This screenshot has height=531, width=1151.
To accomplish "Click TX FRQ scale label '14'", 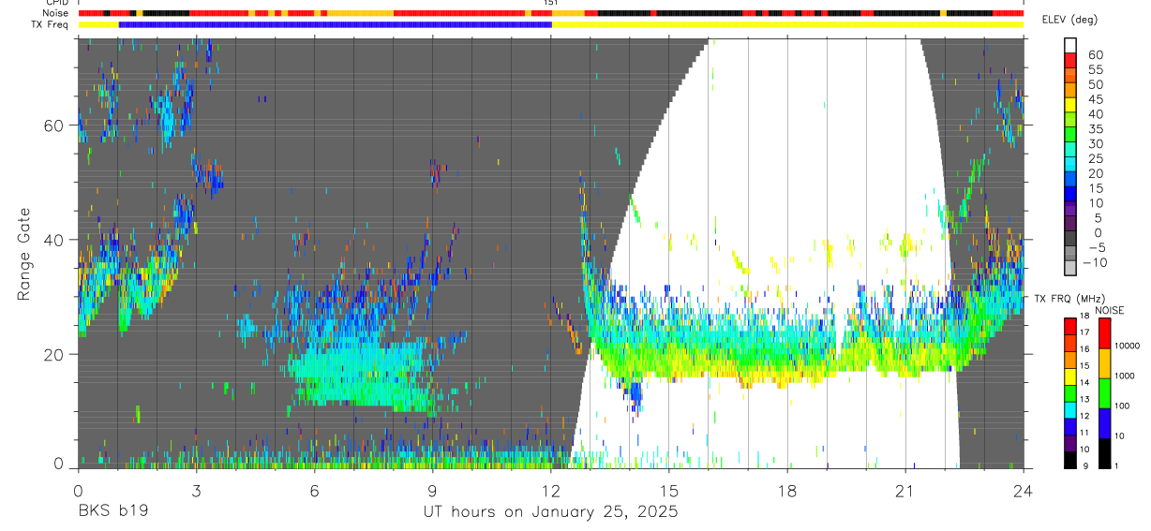I will [1086, 382].
